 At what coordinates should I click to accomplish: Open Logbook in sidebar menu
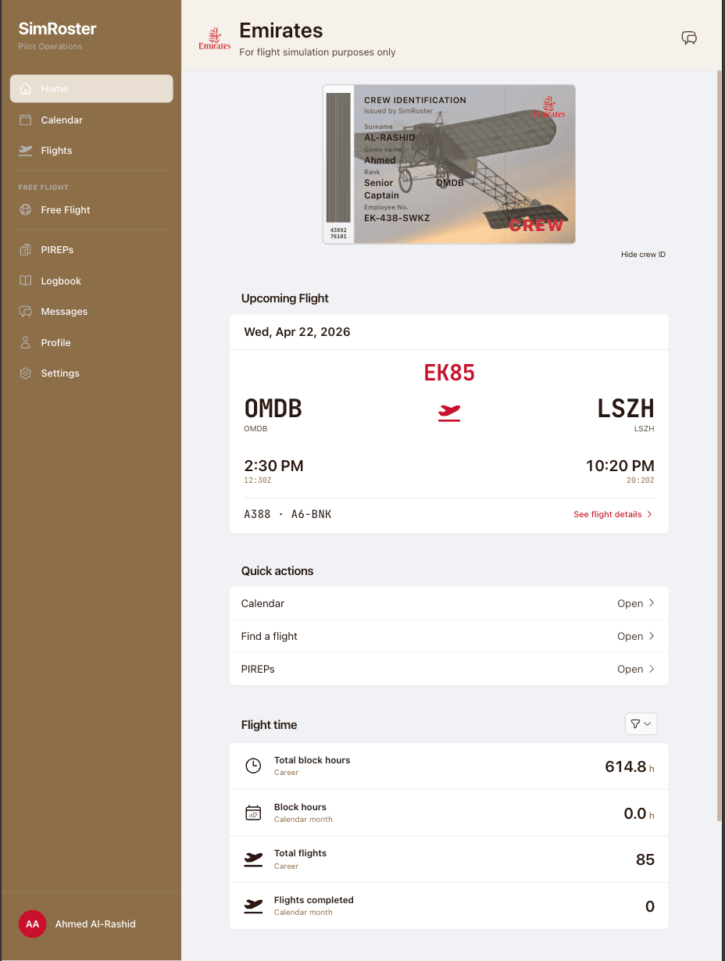coord(91,280)
